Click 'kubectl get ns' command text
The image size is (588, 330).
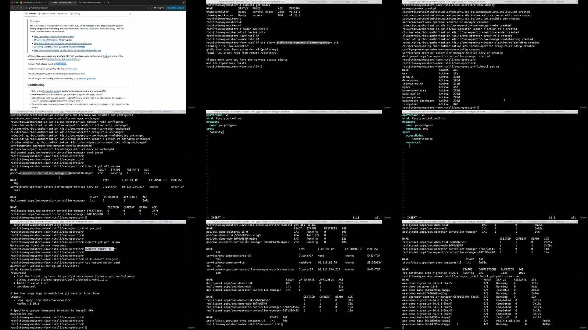pyautogui.click(x=488, y=66)
